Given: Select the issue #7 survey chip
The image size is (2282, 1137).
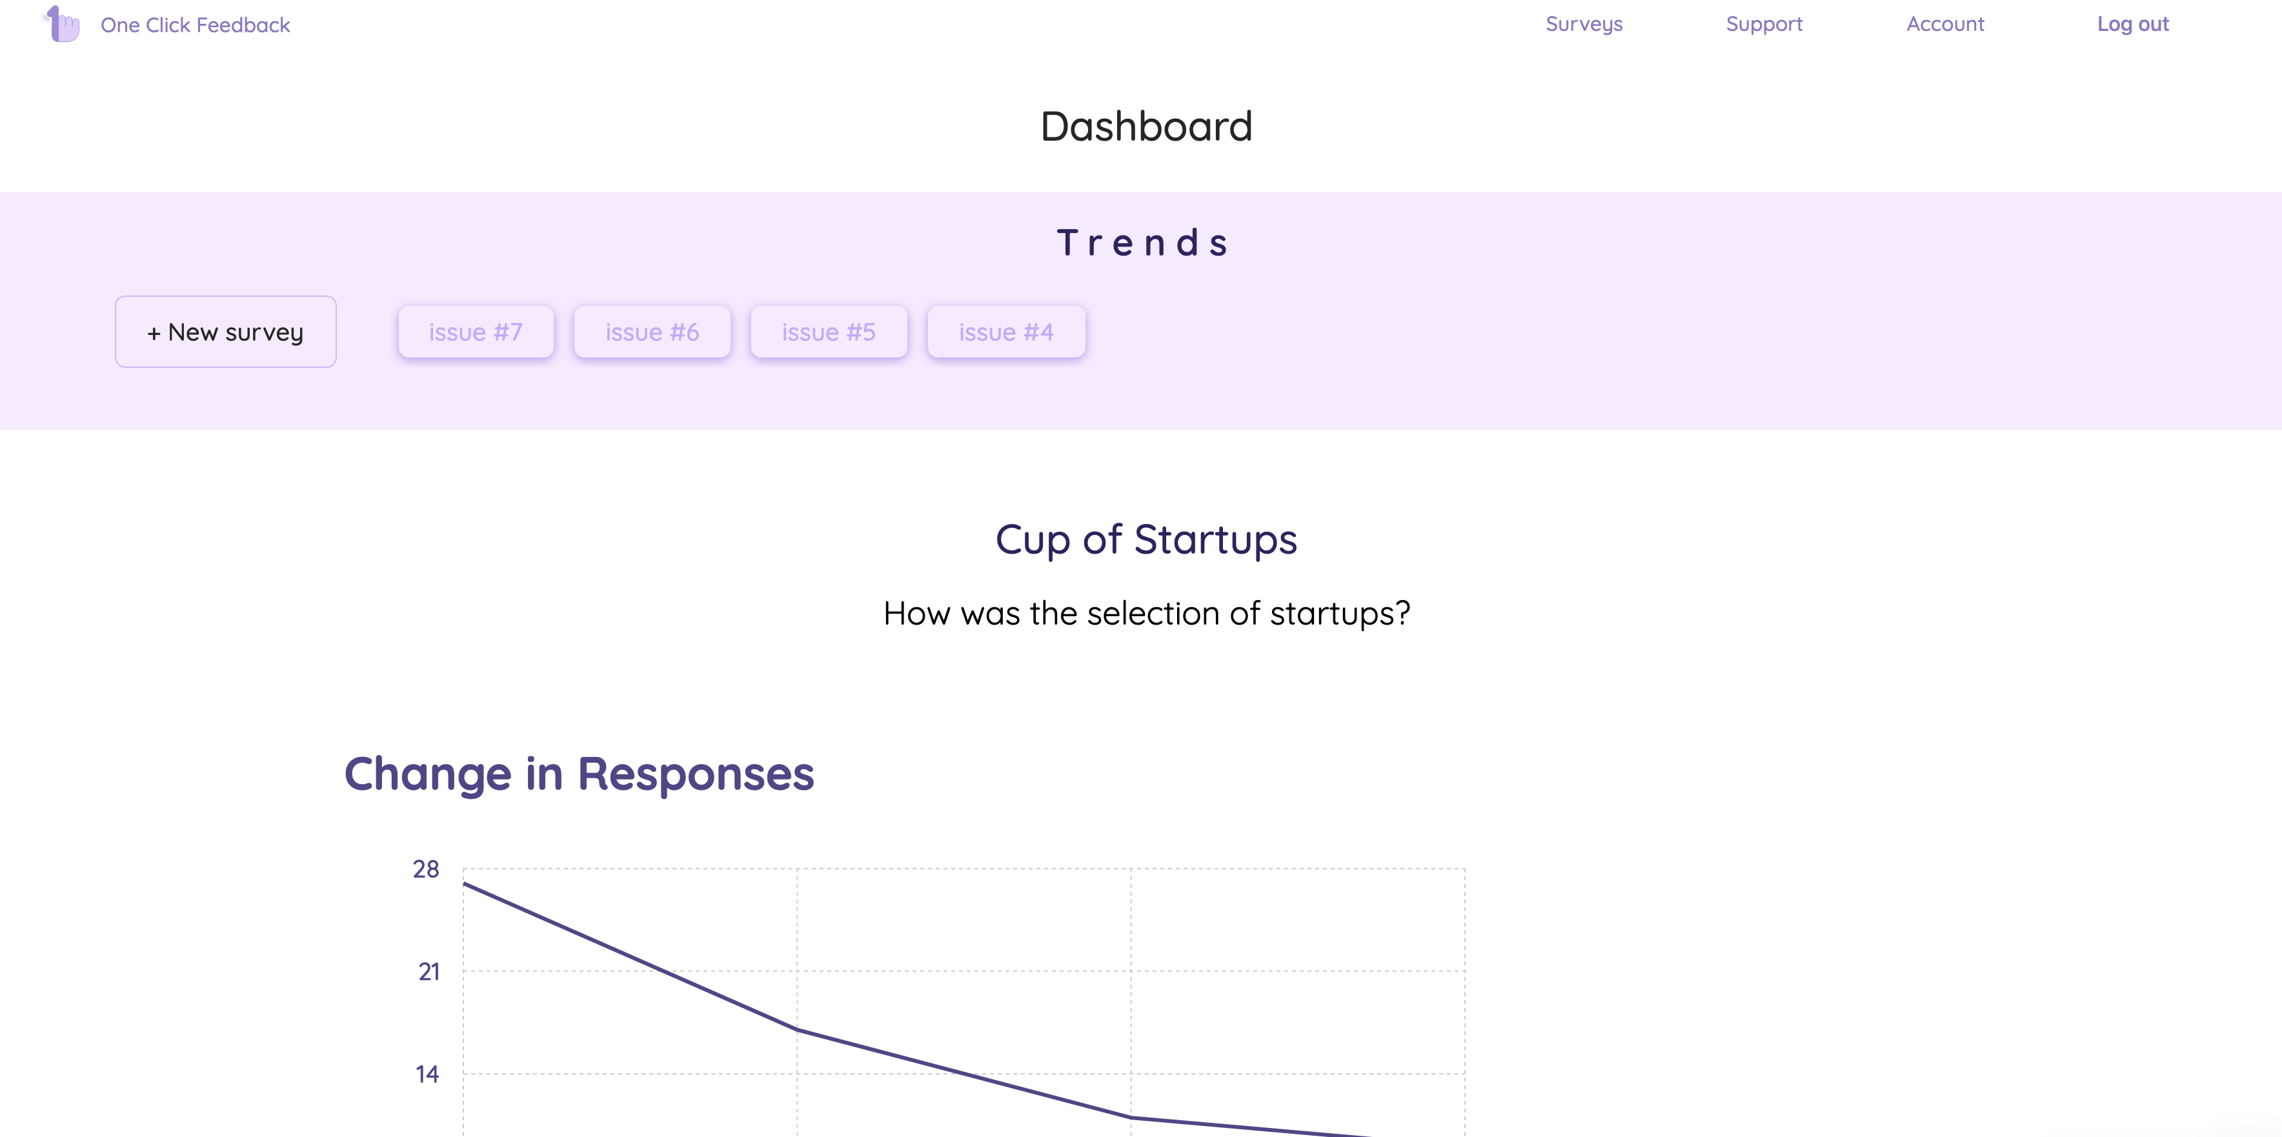Looking at the screenshot, I should (x=476, y=332).
